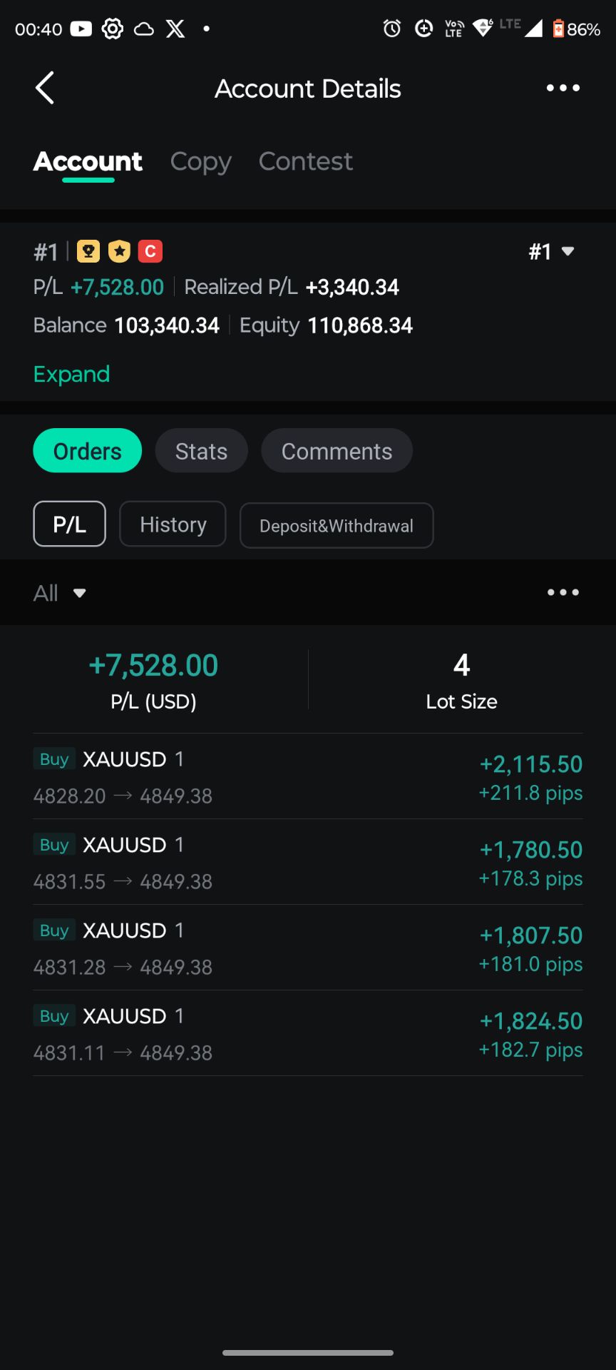Select the History filter chip
This screenshot has width=616, height=1370.
tap(173, 524)
